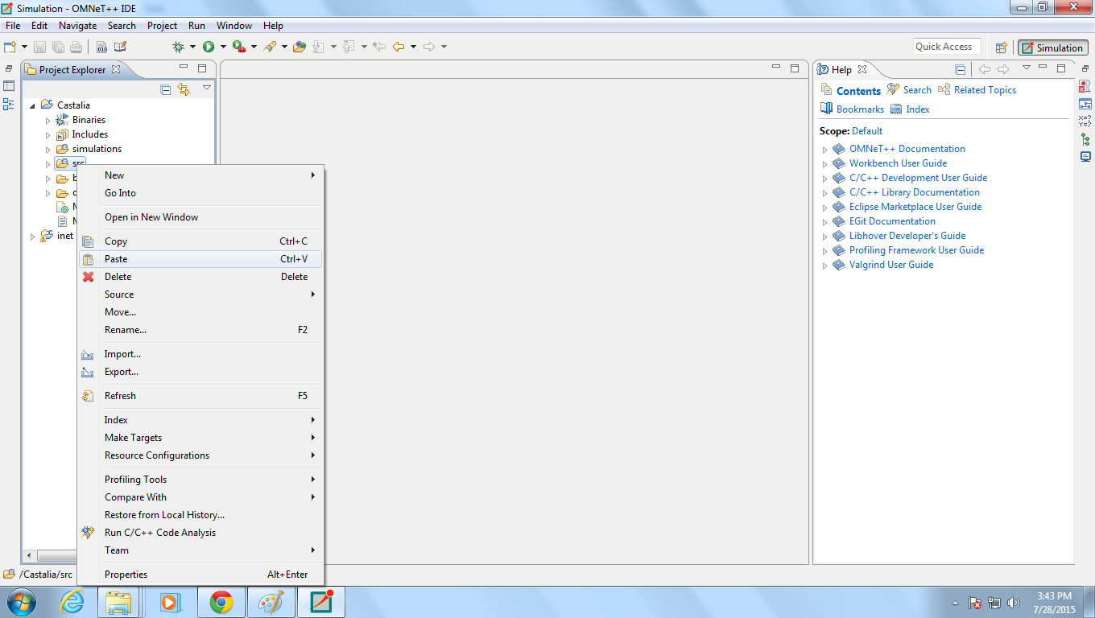Choose Refresh from the context menu

(x=200, y=396)
